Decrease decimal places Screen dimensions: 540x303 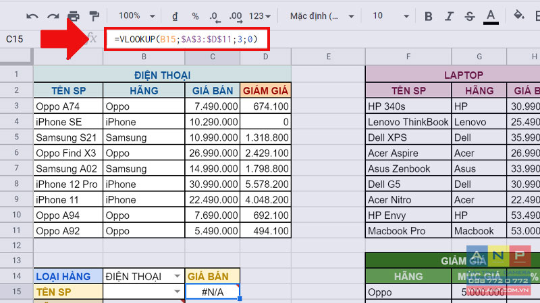point(215,16)
